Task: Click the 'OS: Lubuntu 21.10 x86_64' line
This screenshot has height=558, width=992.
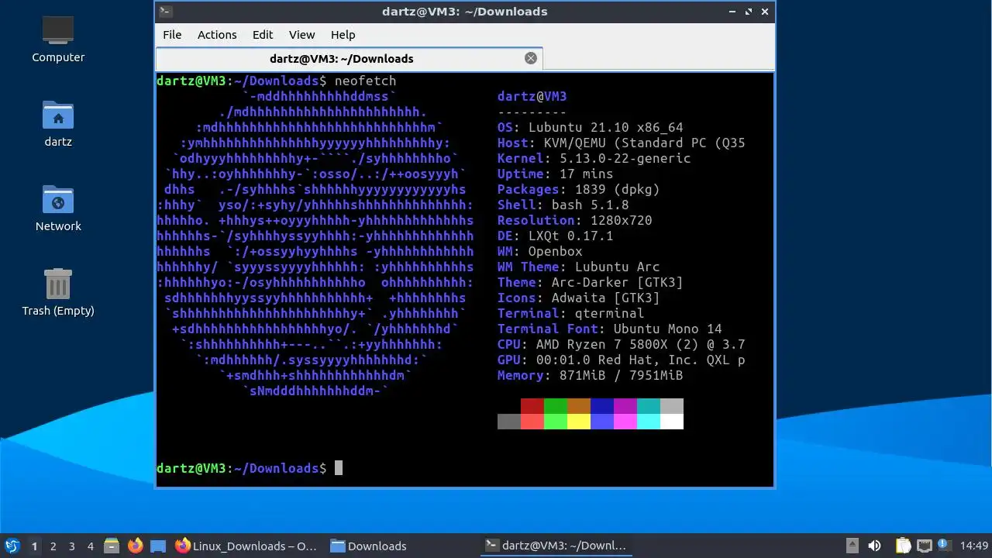Action: tap(591, 127)
